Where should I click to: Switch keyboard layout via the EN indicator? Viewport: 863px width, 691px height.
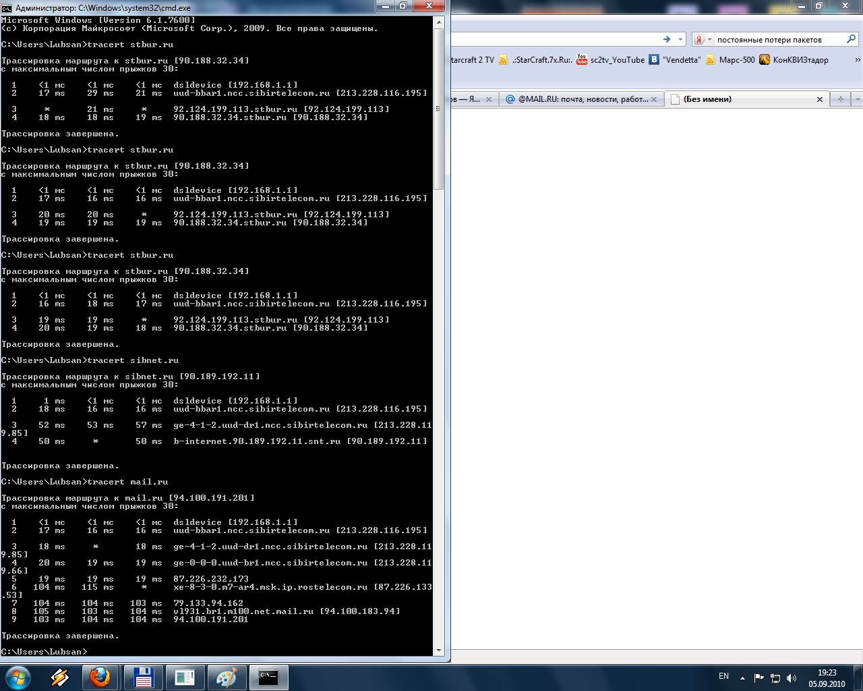coord(723,676)
